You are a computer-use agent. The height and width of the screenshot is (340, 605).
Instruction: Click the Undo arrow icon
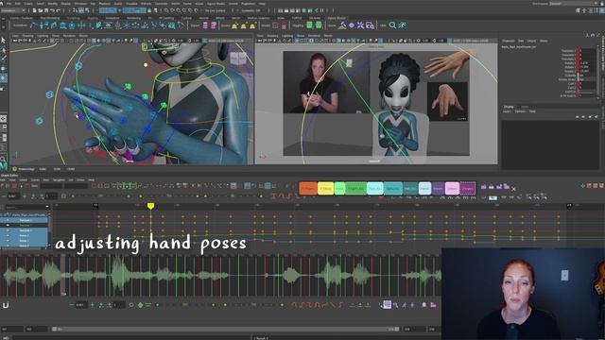pyautogui.click(x=52, y=10)
